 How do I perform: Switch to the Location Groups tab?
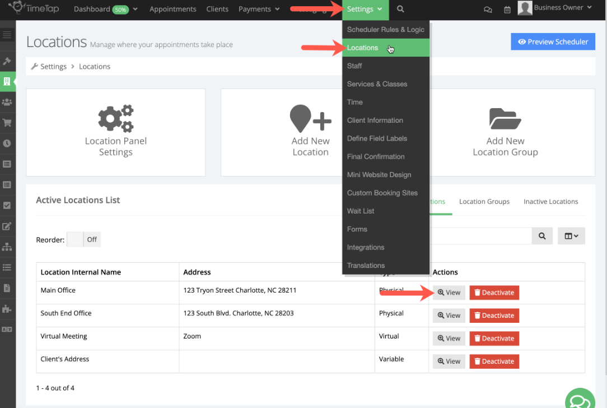(484, 201)
